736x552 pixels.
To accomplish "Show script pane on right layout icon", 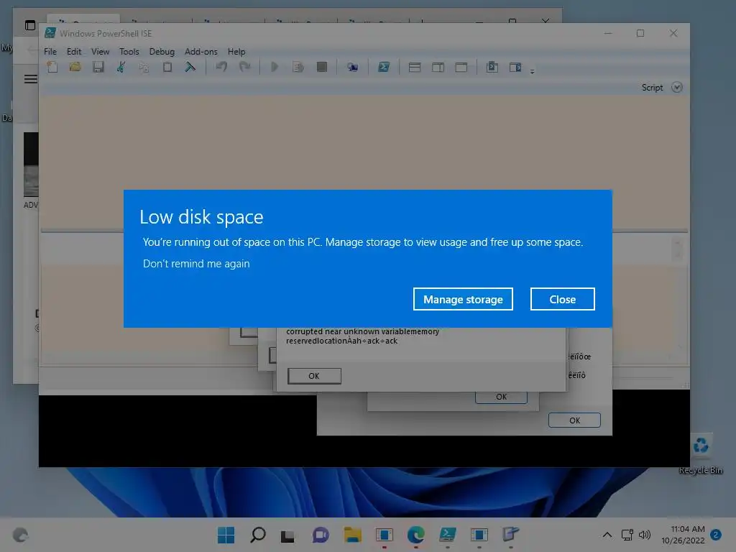I will pos(438,67).
